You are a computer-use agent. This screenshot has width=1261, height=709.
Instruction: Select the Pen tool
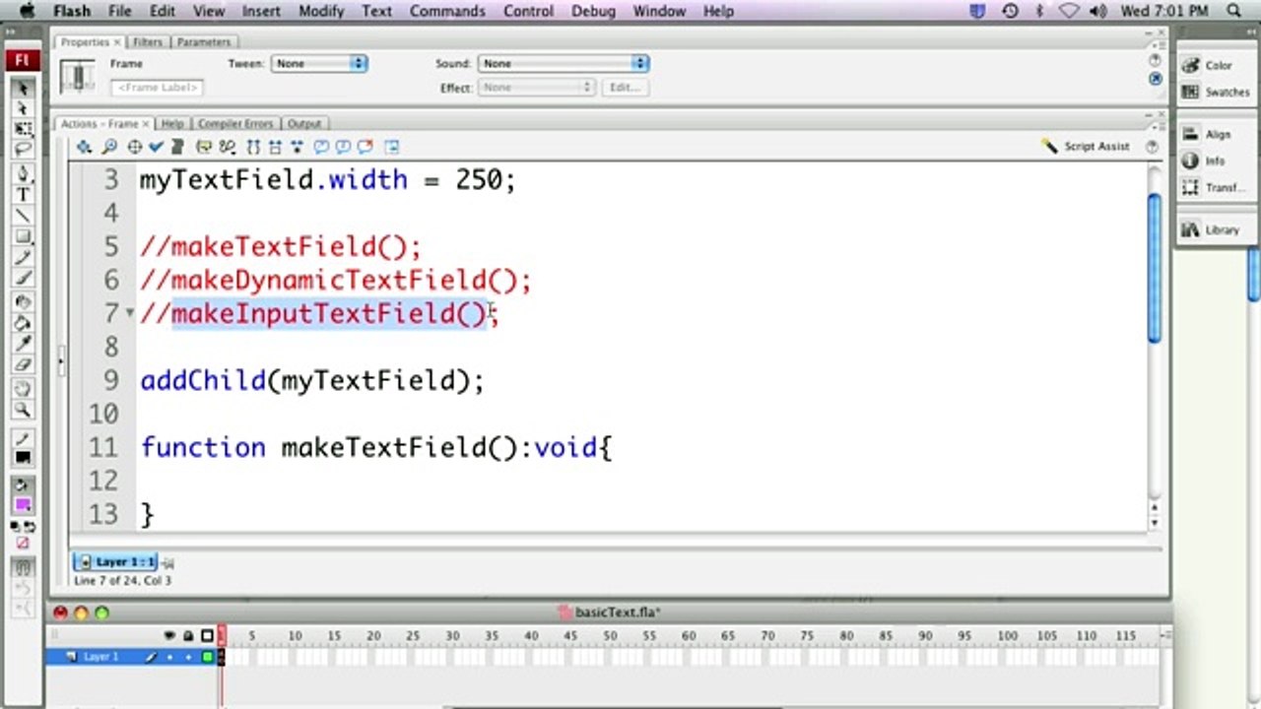pos(23,174)
